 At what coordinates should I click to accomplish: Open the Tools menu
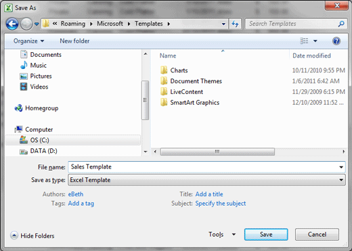222,235
